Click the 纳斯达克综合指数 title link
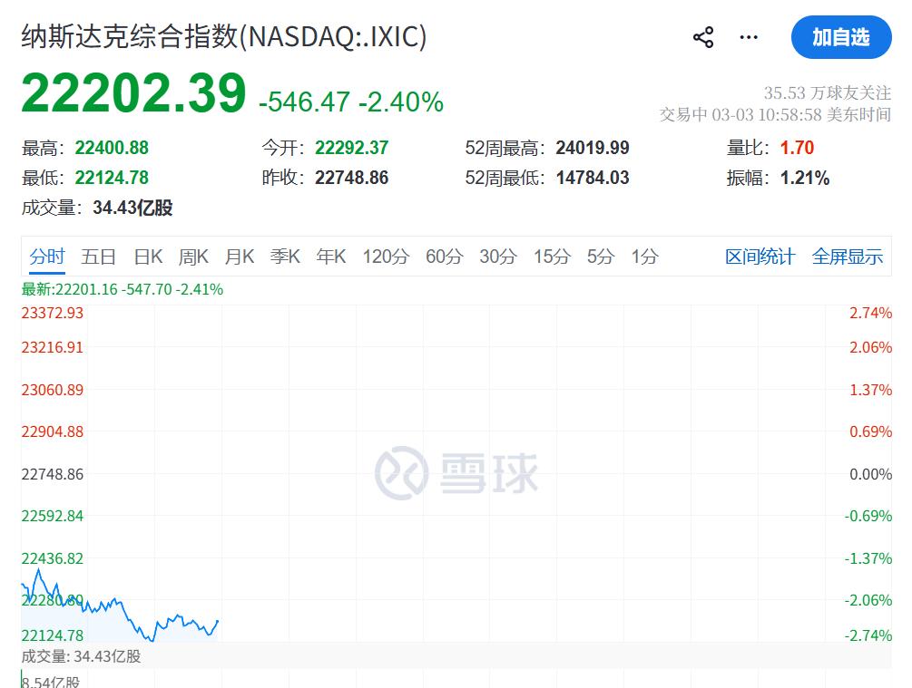The width and height of the screenshot is (912, 688). click(x=221, y=37)
